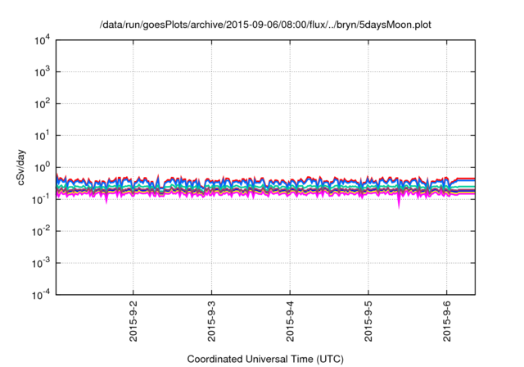Click the x-axis label Coordinated Universal Time (UTC)
Viewport: 524px width, 367px height.
pyautogui.click(x=265, y=359)
